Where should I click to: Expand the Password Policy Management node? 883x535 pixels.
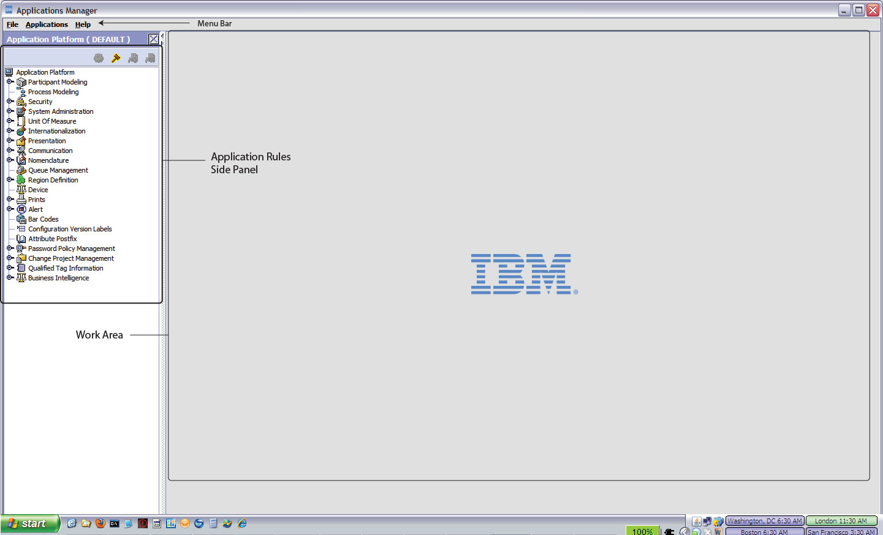10,248
